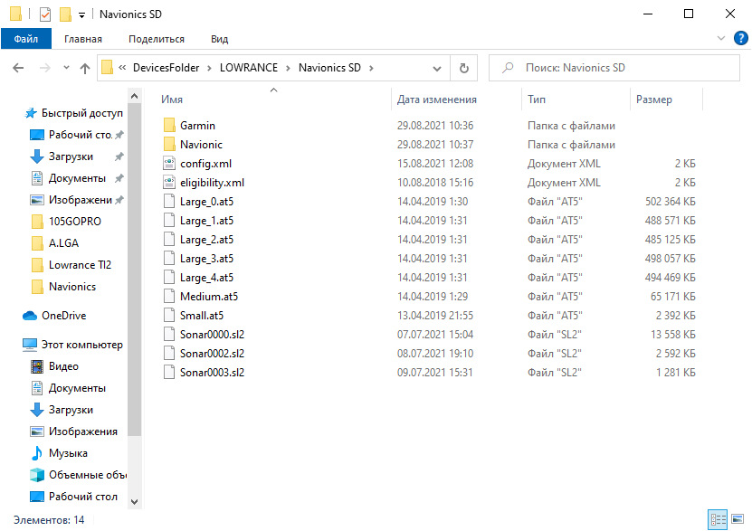Switch to the Поделиться ribbon tab
The height and width of the screenshot is (531, 752).
pyautogui.click(x=157, y=39)
